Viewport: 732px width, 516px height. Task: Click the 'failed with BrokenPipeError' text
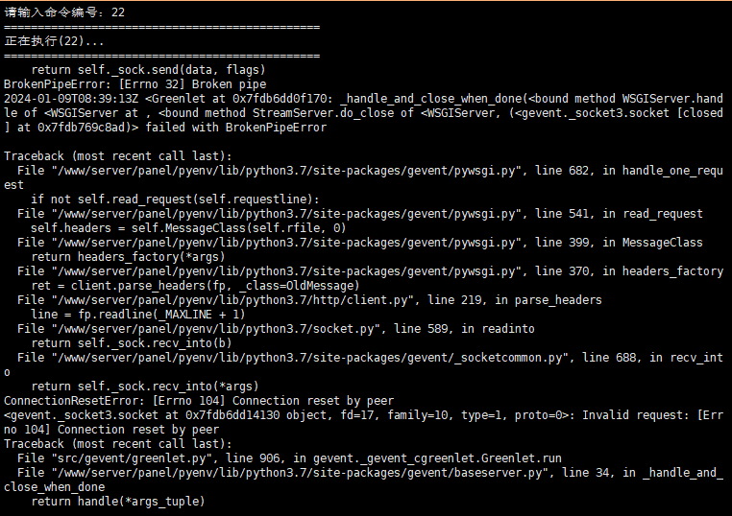235,128
